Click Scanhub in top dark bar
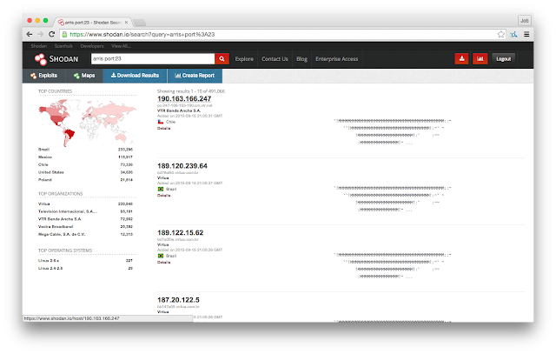The image size is (556, 354). pyautogui.click(x=63, y=46)
